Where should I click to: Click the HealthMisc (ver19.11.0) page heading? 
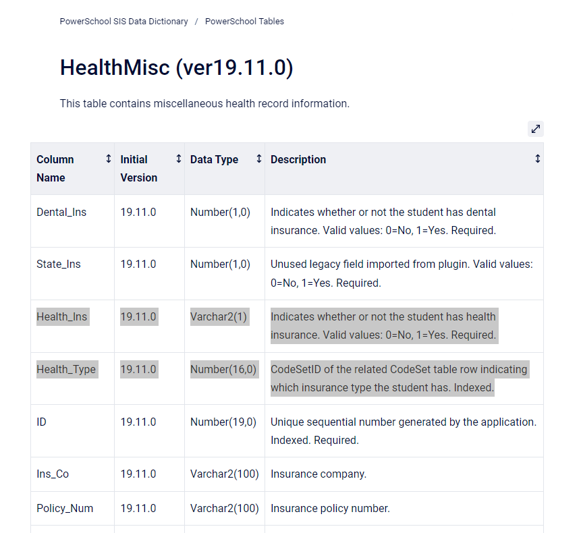click(x=176, y=68)
